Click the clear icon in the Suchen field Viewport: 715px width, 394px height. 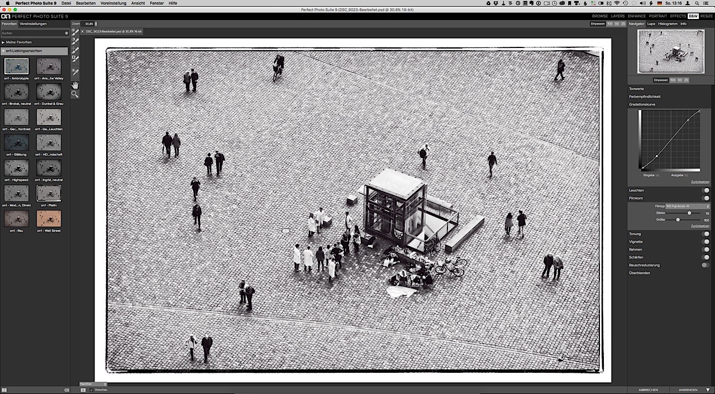(66, 33)
